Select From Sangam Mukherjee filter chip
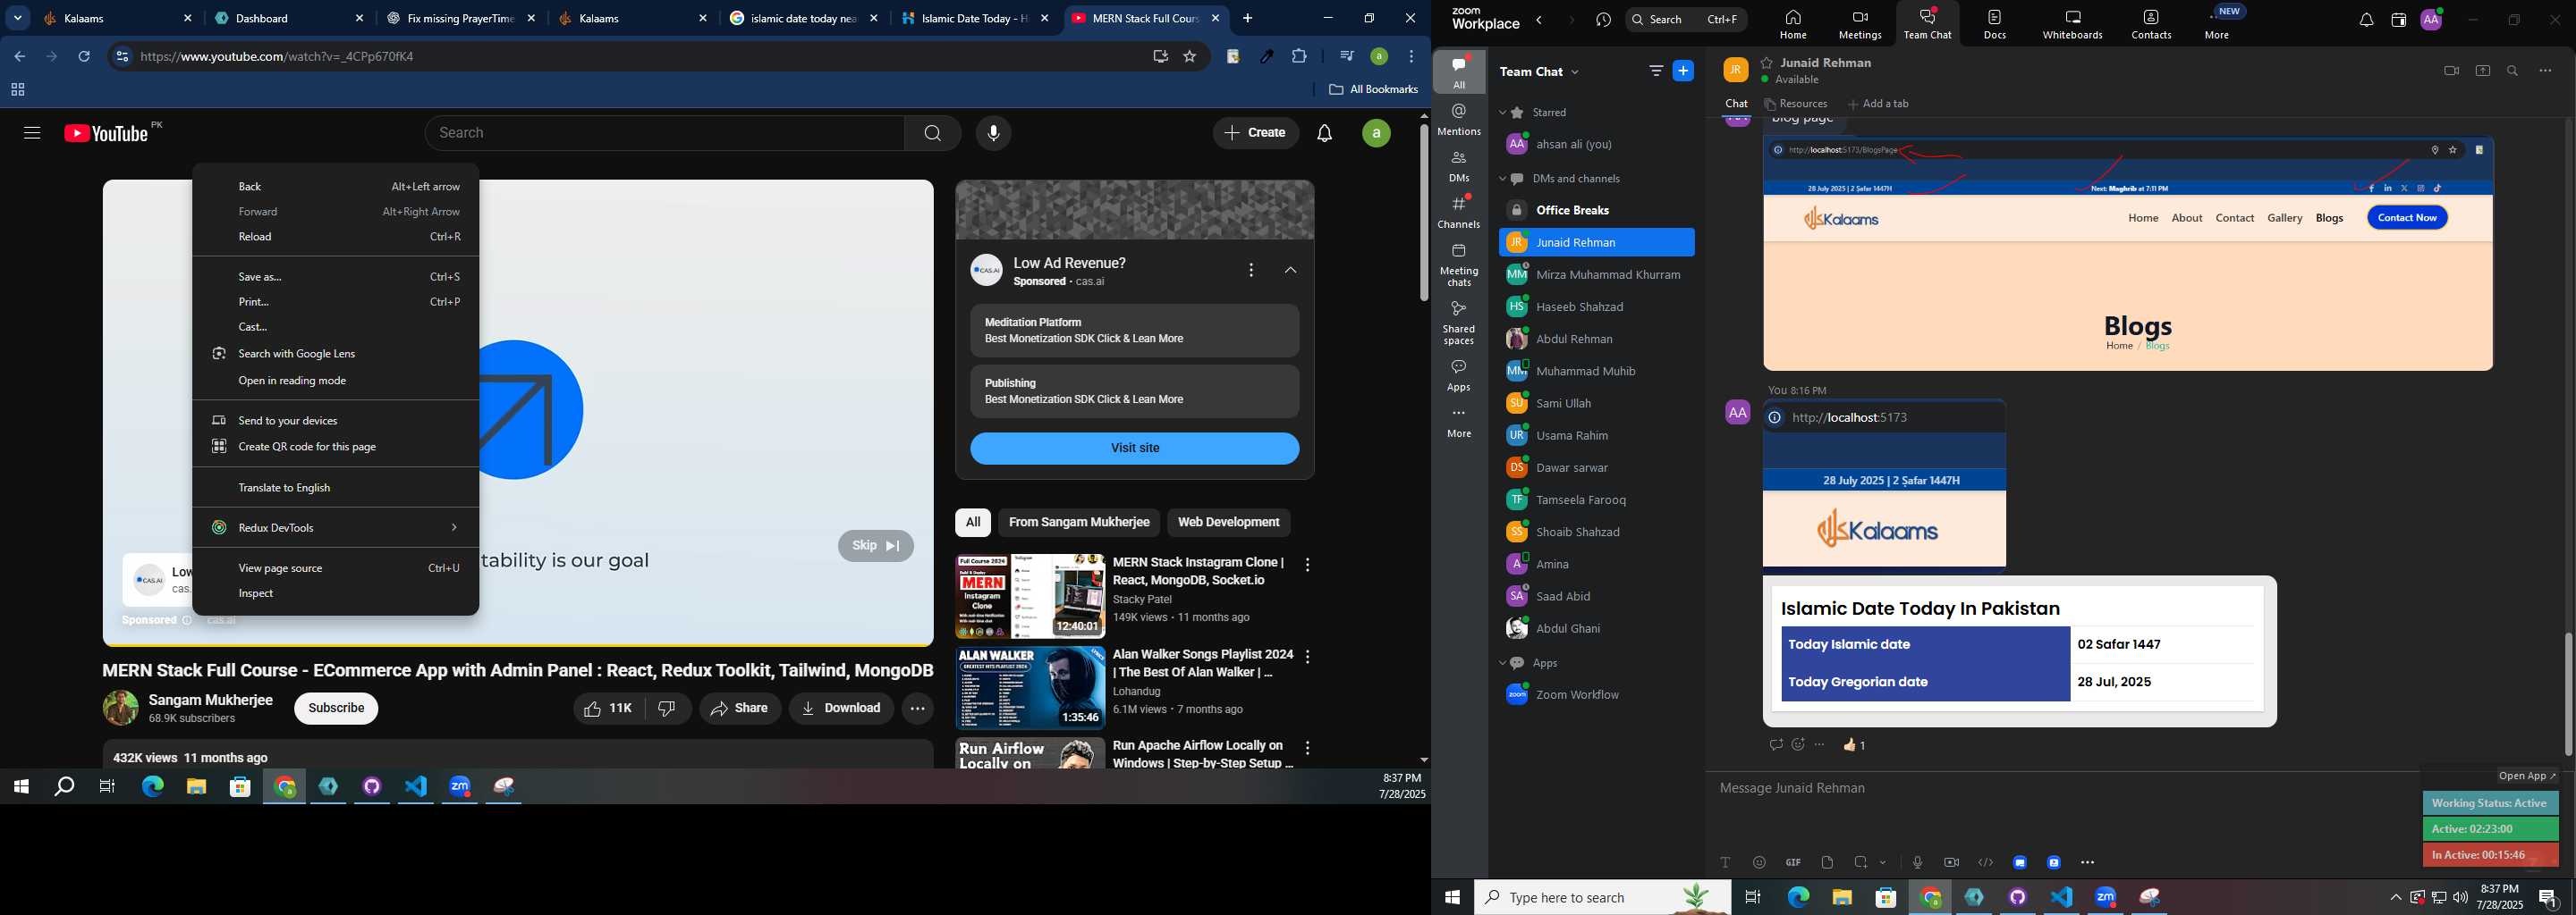 [x=1078, y=523]
